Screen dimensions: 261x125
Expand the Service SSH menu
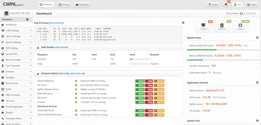tap(16, 54)
